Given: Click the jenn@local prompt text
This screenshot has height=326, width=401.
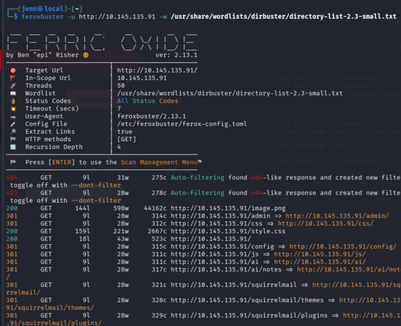Looking at the screenshot, I should click(42, 9).
